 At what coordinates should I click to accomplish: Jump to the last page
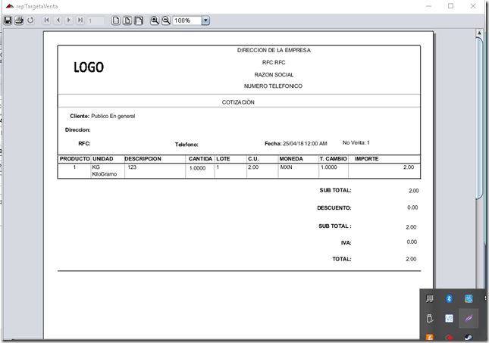[x=80, y=20]
